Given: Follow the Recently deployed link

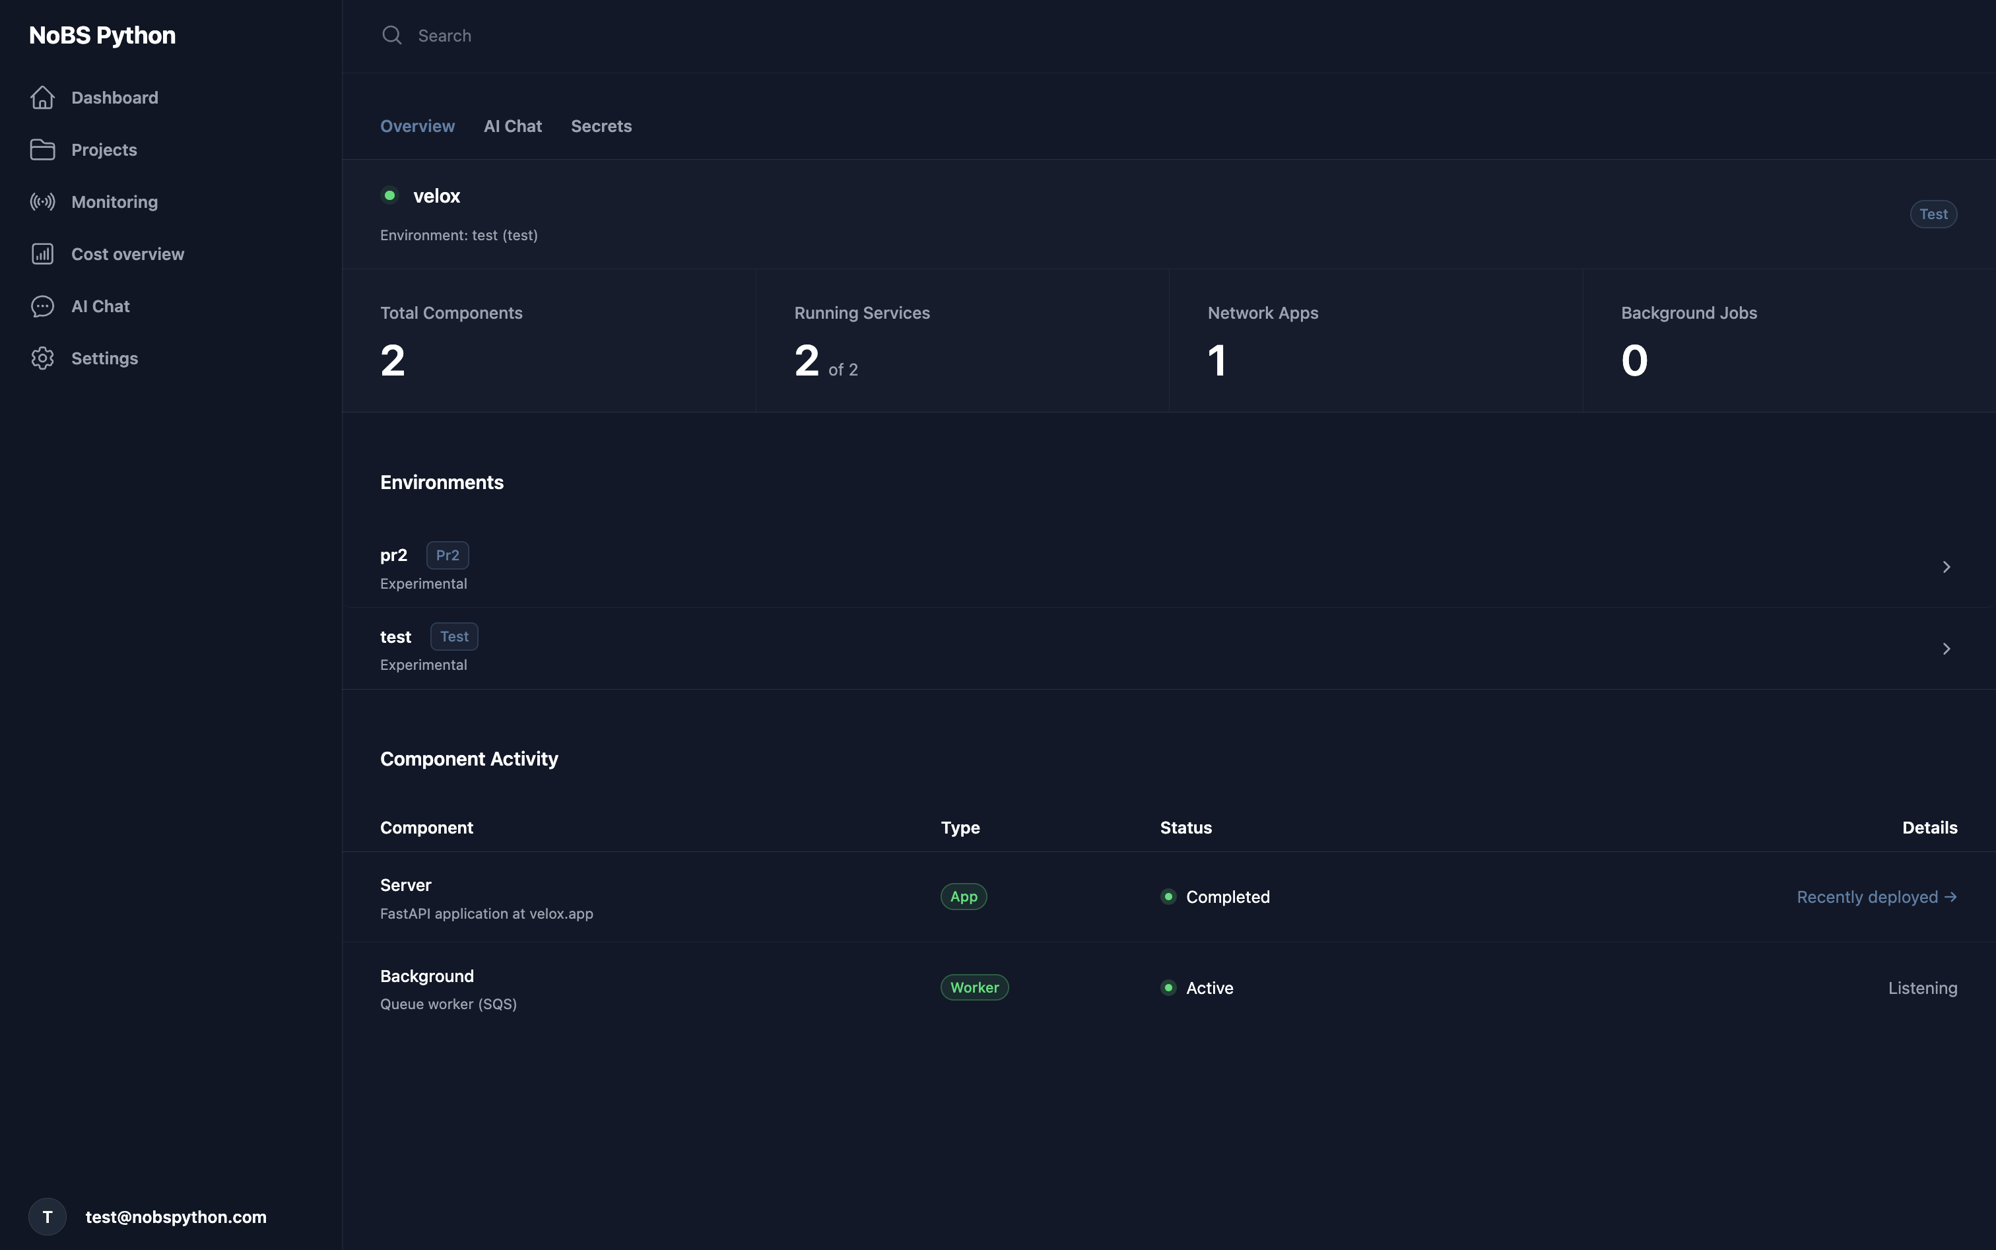Looking at the screenshot, I should (x=1875, y=896).
